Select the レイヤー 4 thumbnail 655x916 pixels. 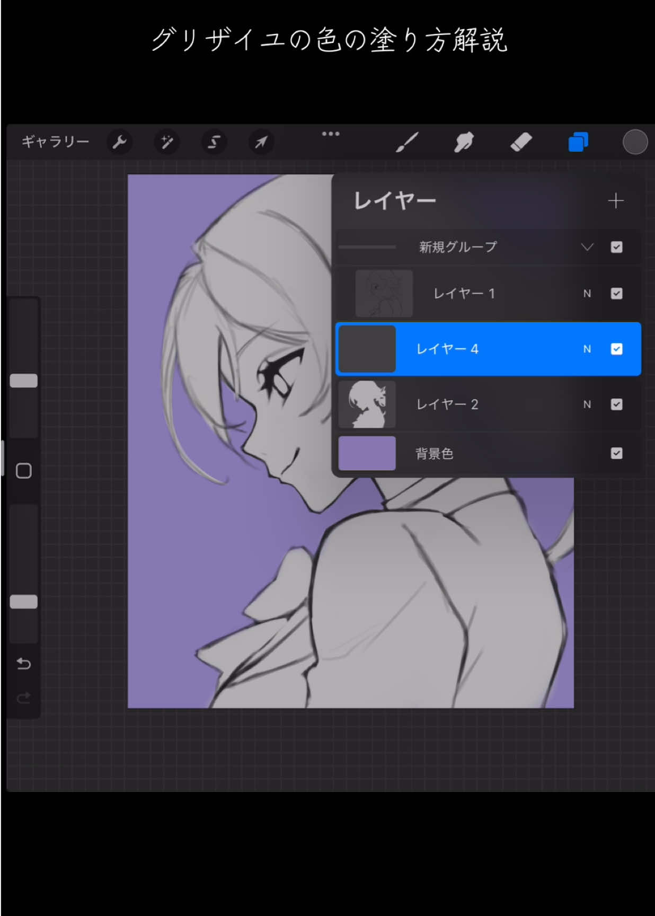[367, 349]
